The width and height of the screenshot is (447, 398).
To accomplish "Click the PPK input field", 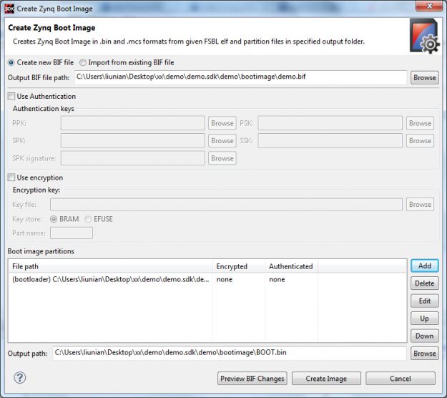I will [x=132, y=123].
